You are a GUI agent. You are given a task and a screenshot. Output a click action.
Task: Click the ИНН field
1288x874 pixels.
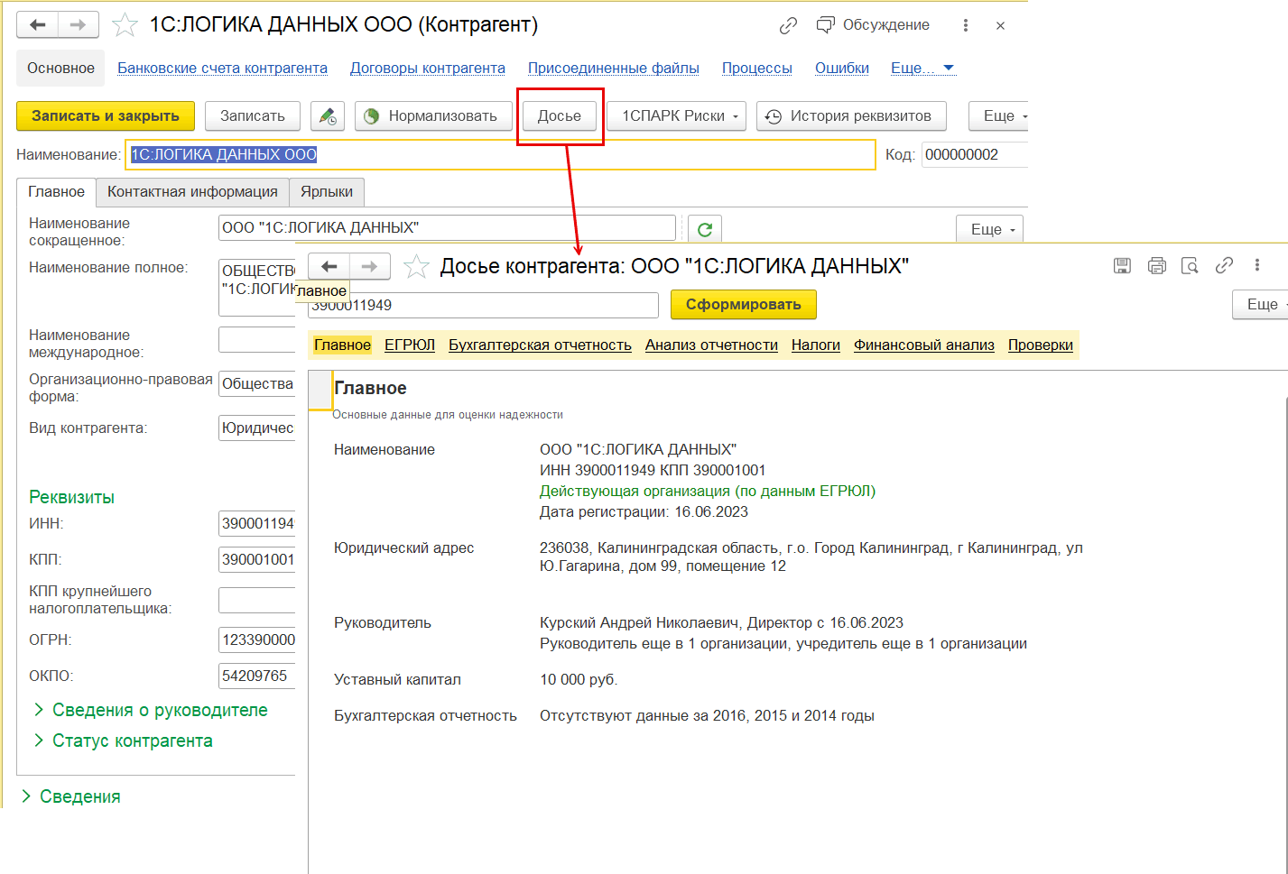pos(257,523)
